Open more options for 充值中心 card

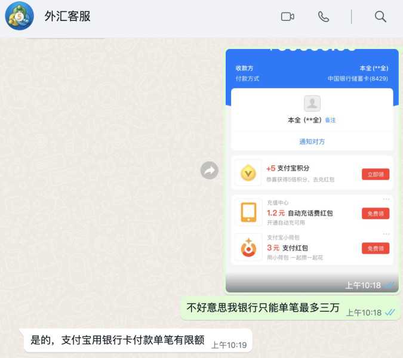tap(386, 199)
